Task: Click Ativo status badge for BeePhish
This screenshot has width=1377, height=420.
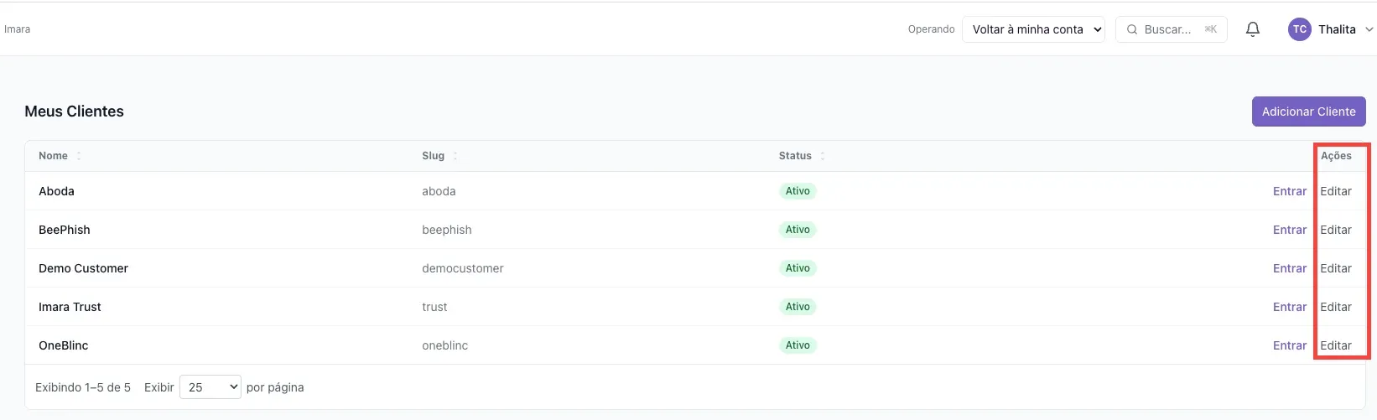Action: click(798, 230)
